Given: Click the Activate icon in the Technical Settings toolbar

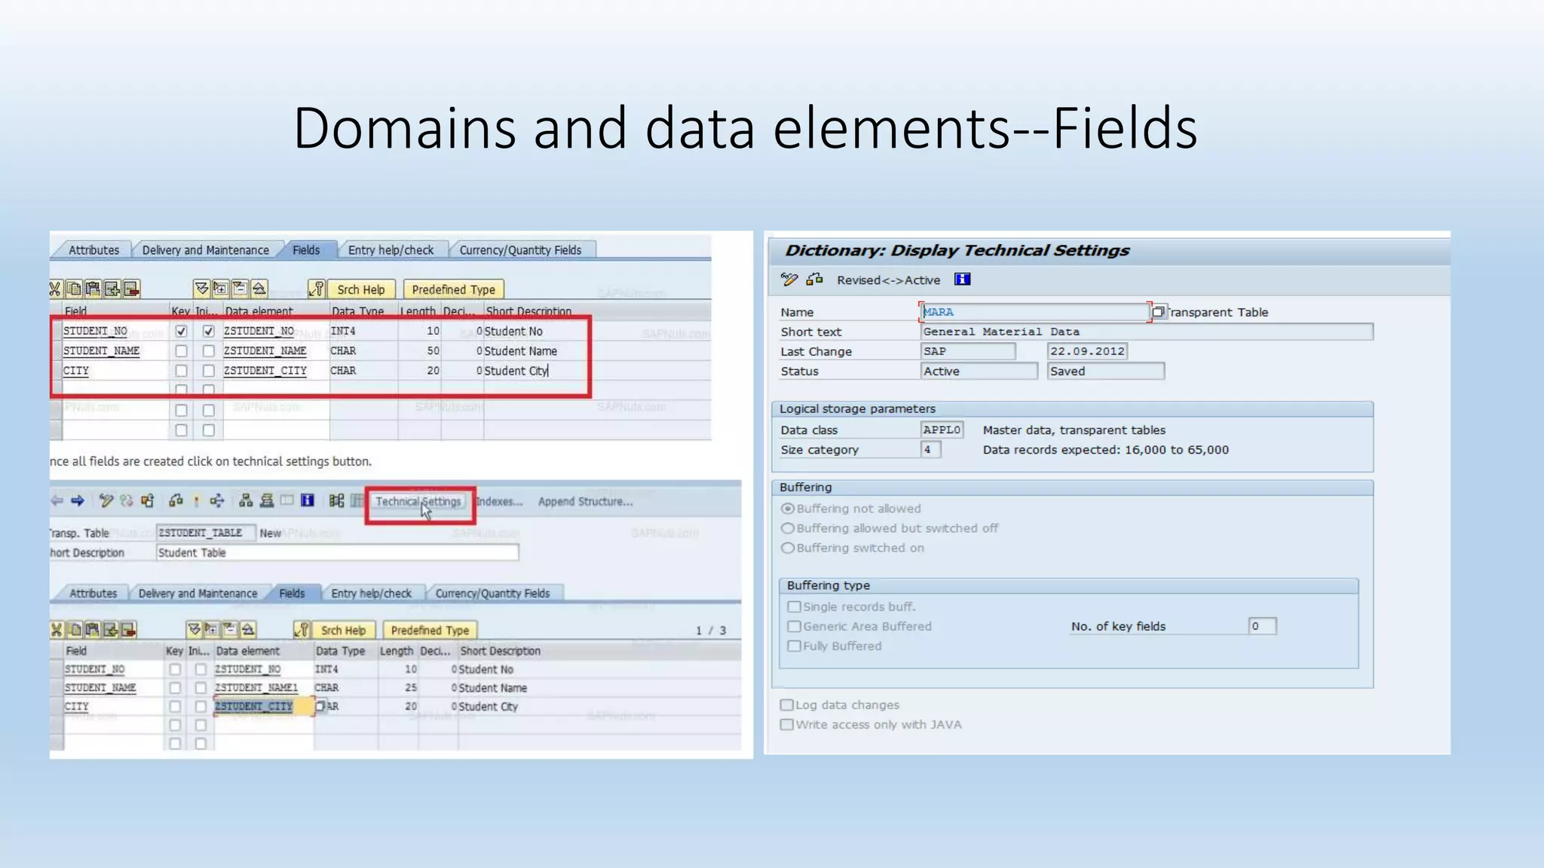Looking at the screenshot, I should 814,280.
